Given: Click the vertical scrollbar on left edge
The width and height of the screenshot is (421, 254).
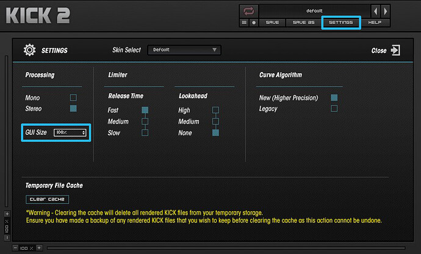Looking at the screenshot, I should 7,131.
